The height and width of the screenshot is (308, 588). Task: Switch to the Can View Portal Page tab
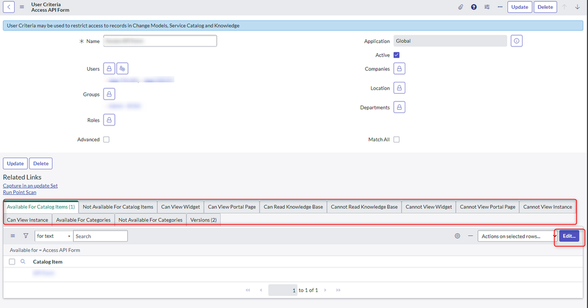232,207
